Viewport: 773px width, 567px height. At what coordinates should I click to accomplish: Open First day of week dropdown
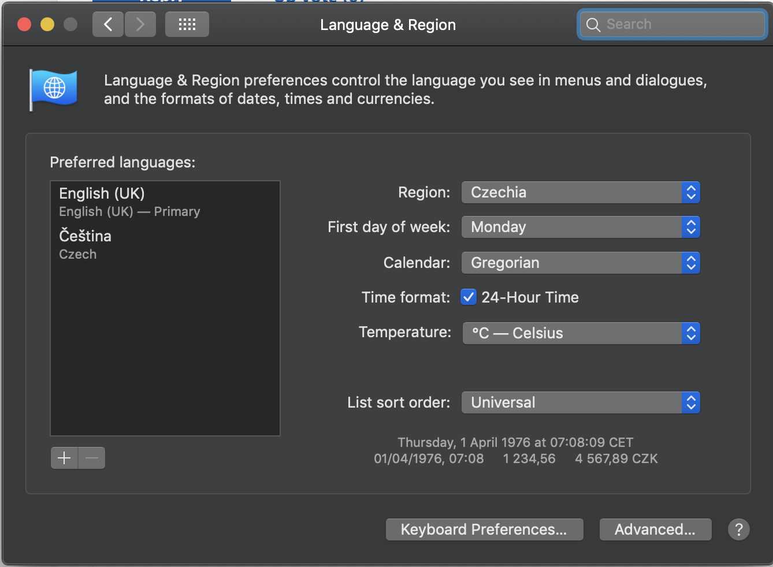580,227
